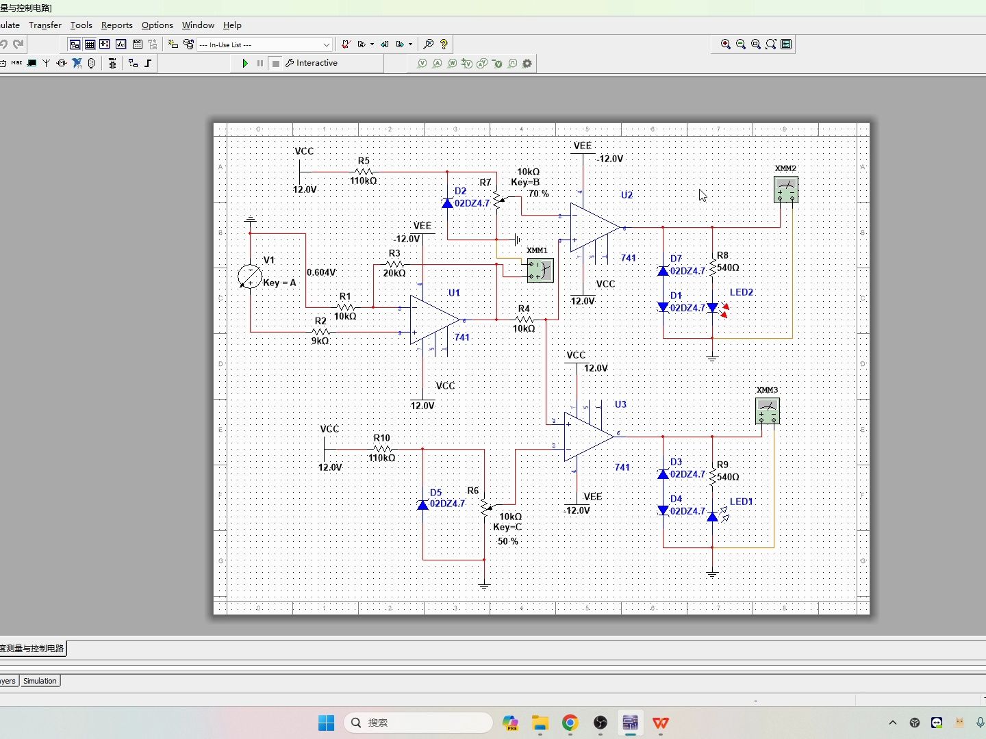Expand the In-Use List dropdown
986x739 pixels.
326,44
